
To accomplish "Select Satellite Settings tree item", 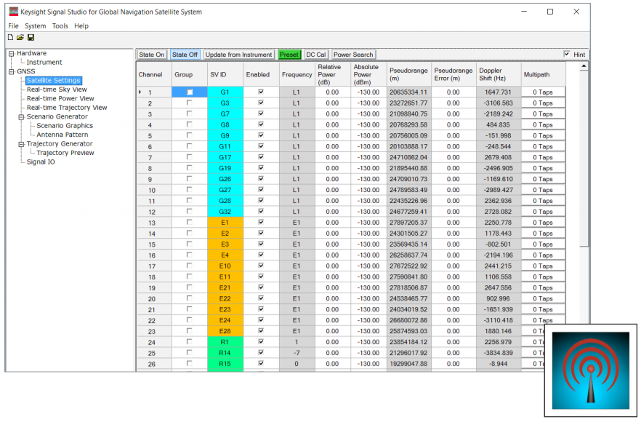I will pyautogui.click(x=54, y=81).
